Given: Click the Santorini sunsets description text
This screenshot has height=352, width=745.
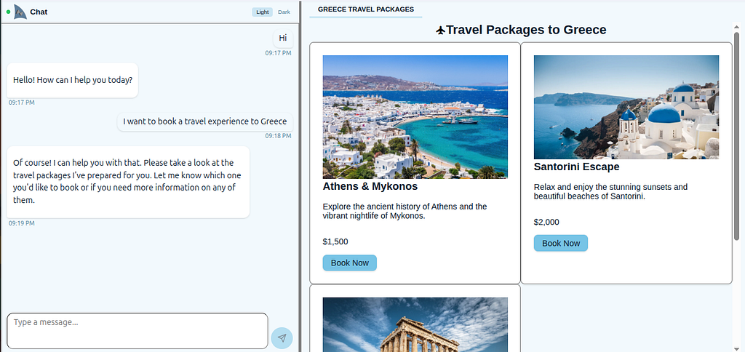Looking at the screenshot, I should [x=610, y=191].
